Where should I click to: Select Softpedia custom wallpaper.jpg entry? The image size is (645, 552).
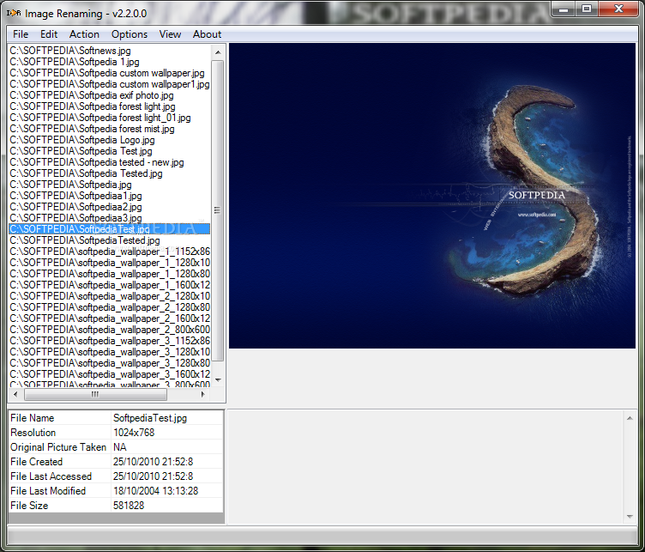110,73
